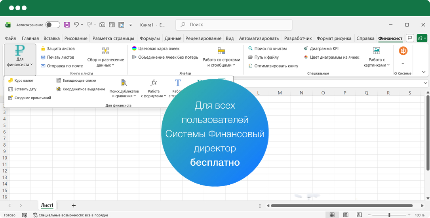Open the Данные tab
The height and width of the screenshot is (218, 430).
click(x=173, y=38)
